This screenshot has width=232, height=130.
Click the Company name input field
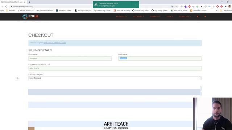click(115, 68)
